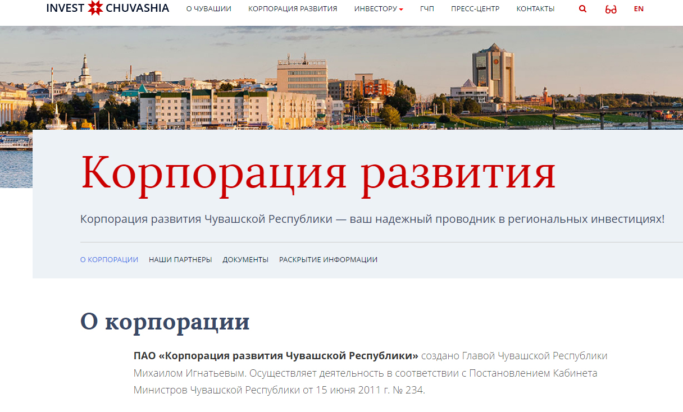Expand the ИНВЕСТОРУ dropdown menu

[379, 9]
